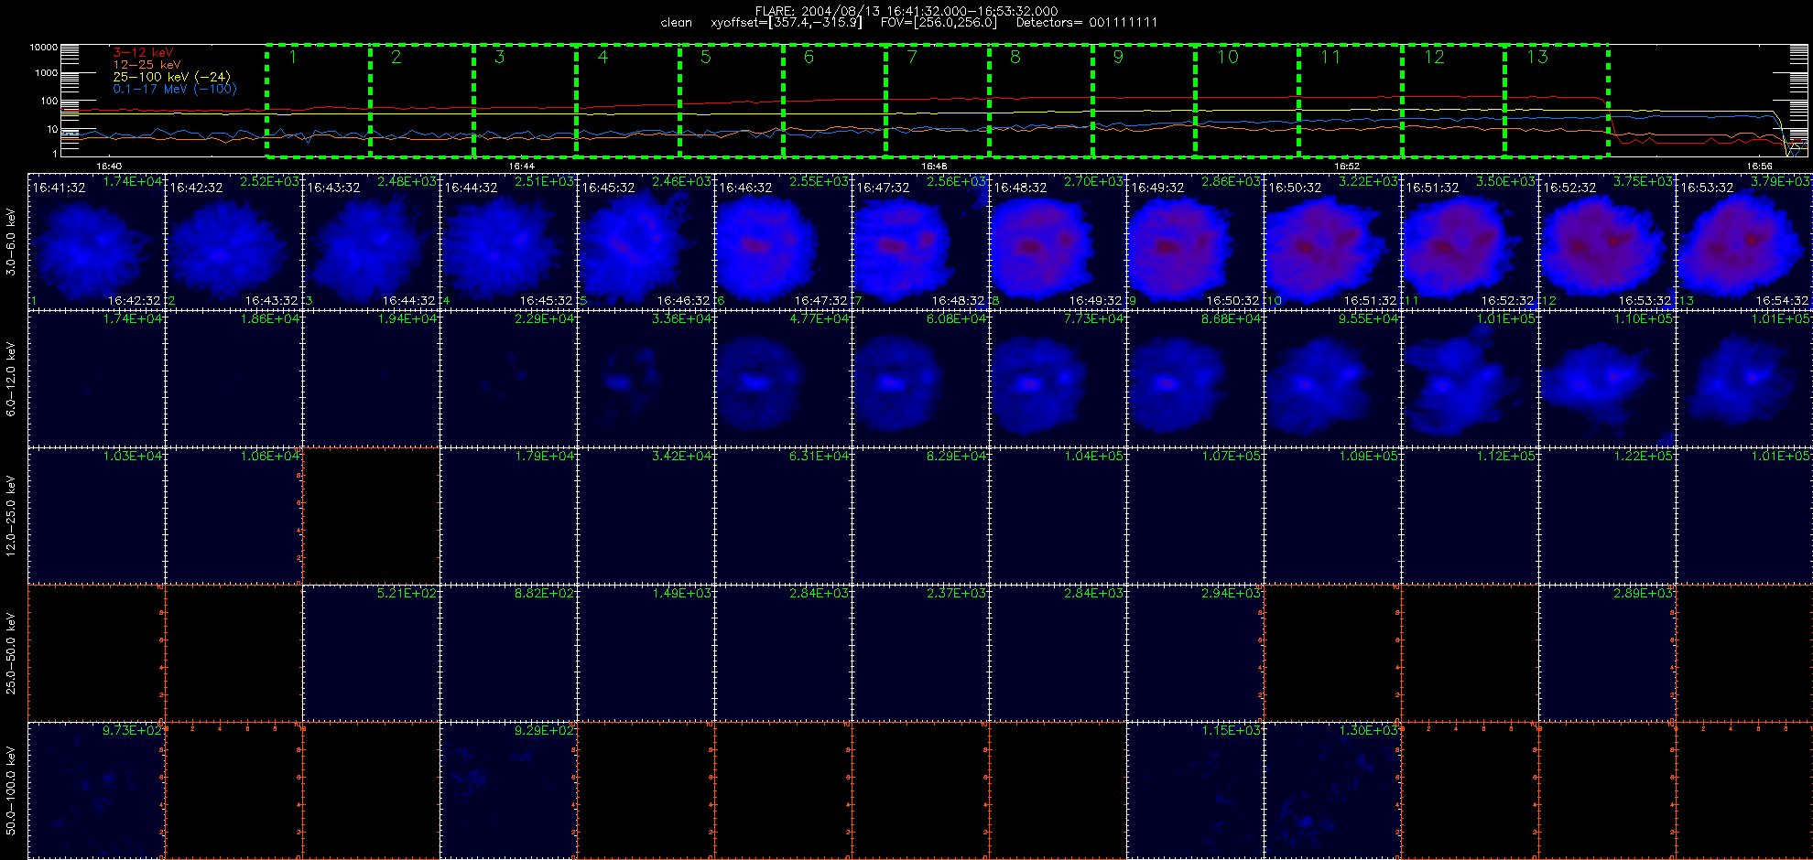This screenshot has height=860, width=1813.
Task: Open the 50.0-100.0 keV panel labeled 1.30E+03
Action: [1332, 790]
